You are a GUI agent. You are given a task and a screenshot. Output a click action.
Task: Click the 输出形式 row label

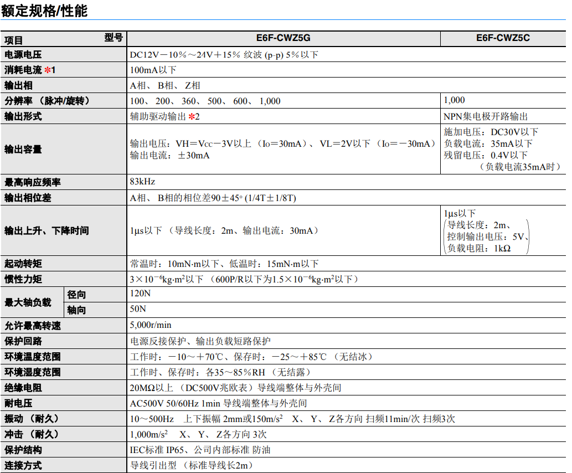point(23,116)
